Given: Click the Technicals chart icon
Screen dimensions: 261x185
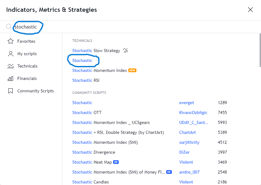Looking at the screenshot, I should 11,66.
